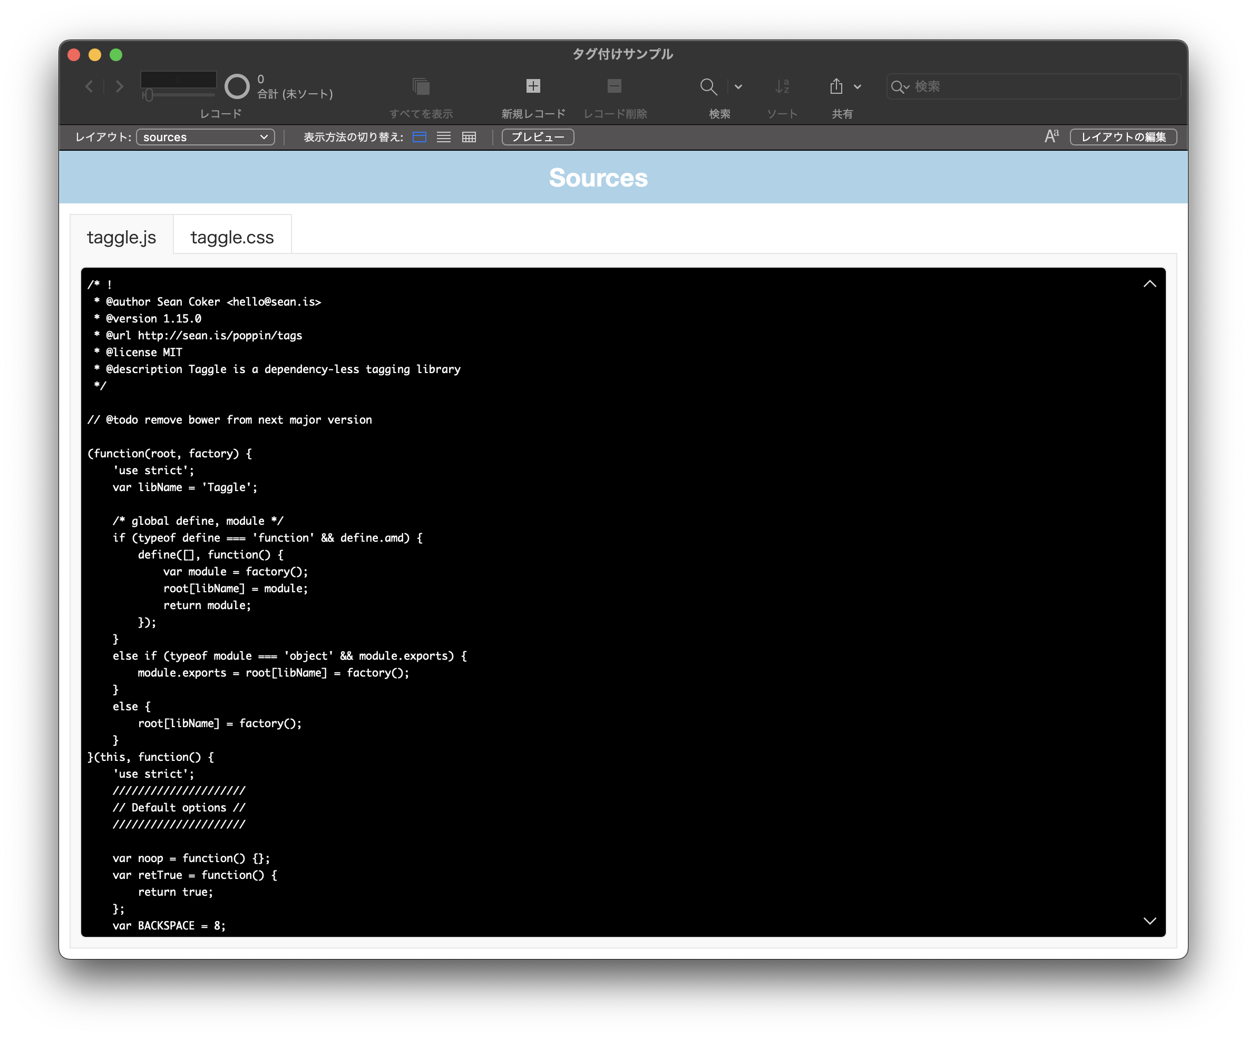Sort records using the ソート icon
This screenshot has height=1037, width=1247.
pyautogui.click(x=783, y=86)
